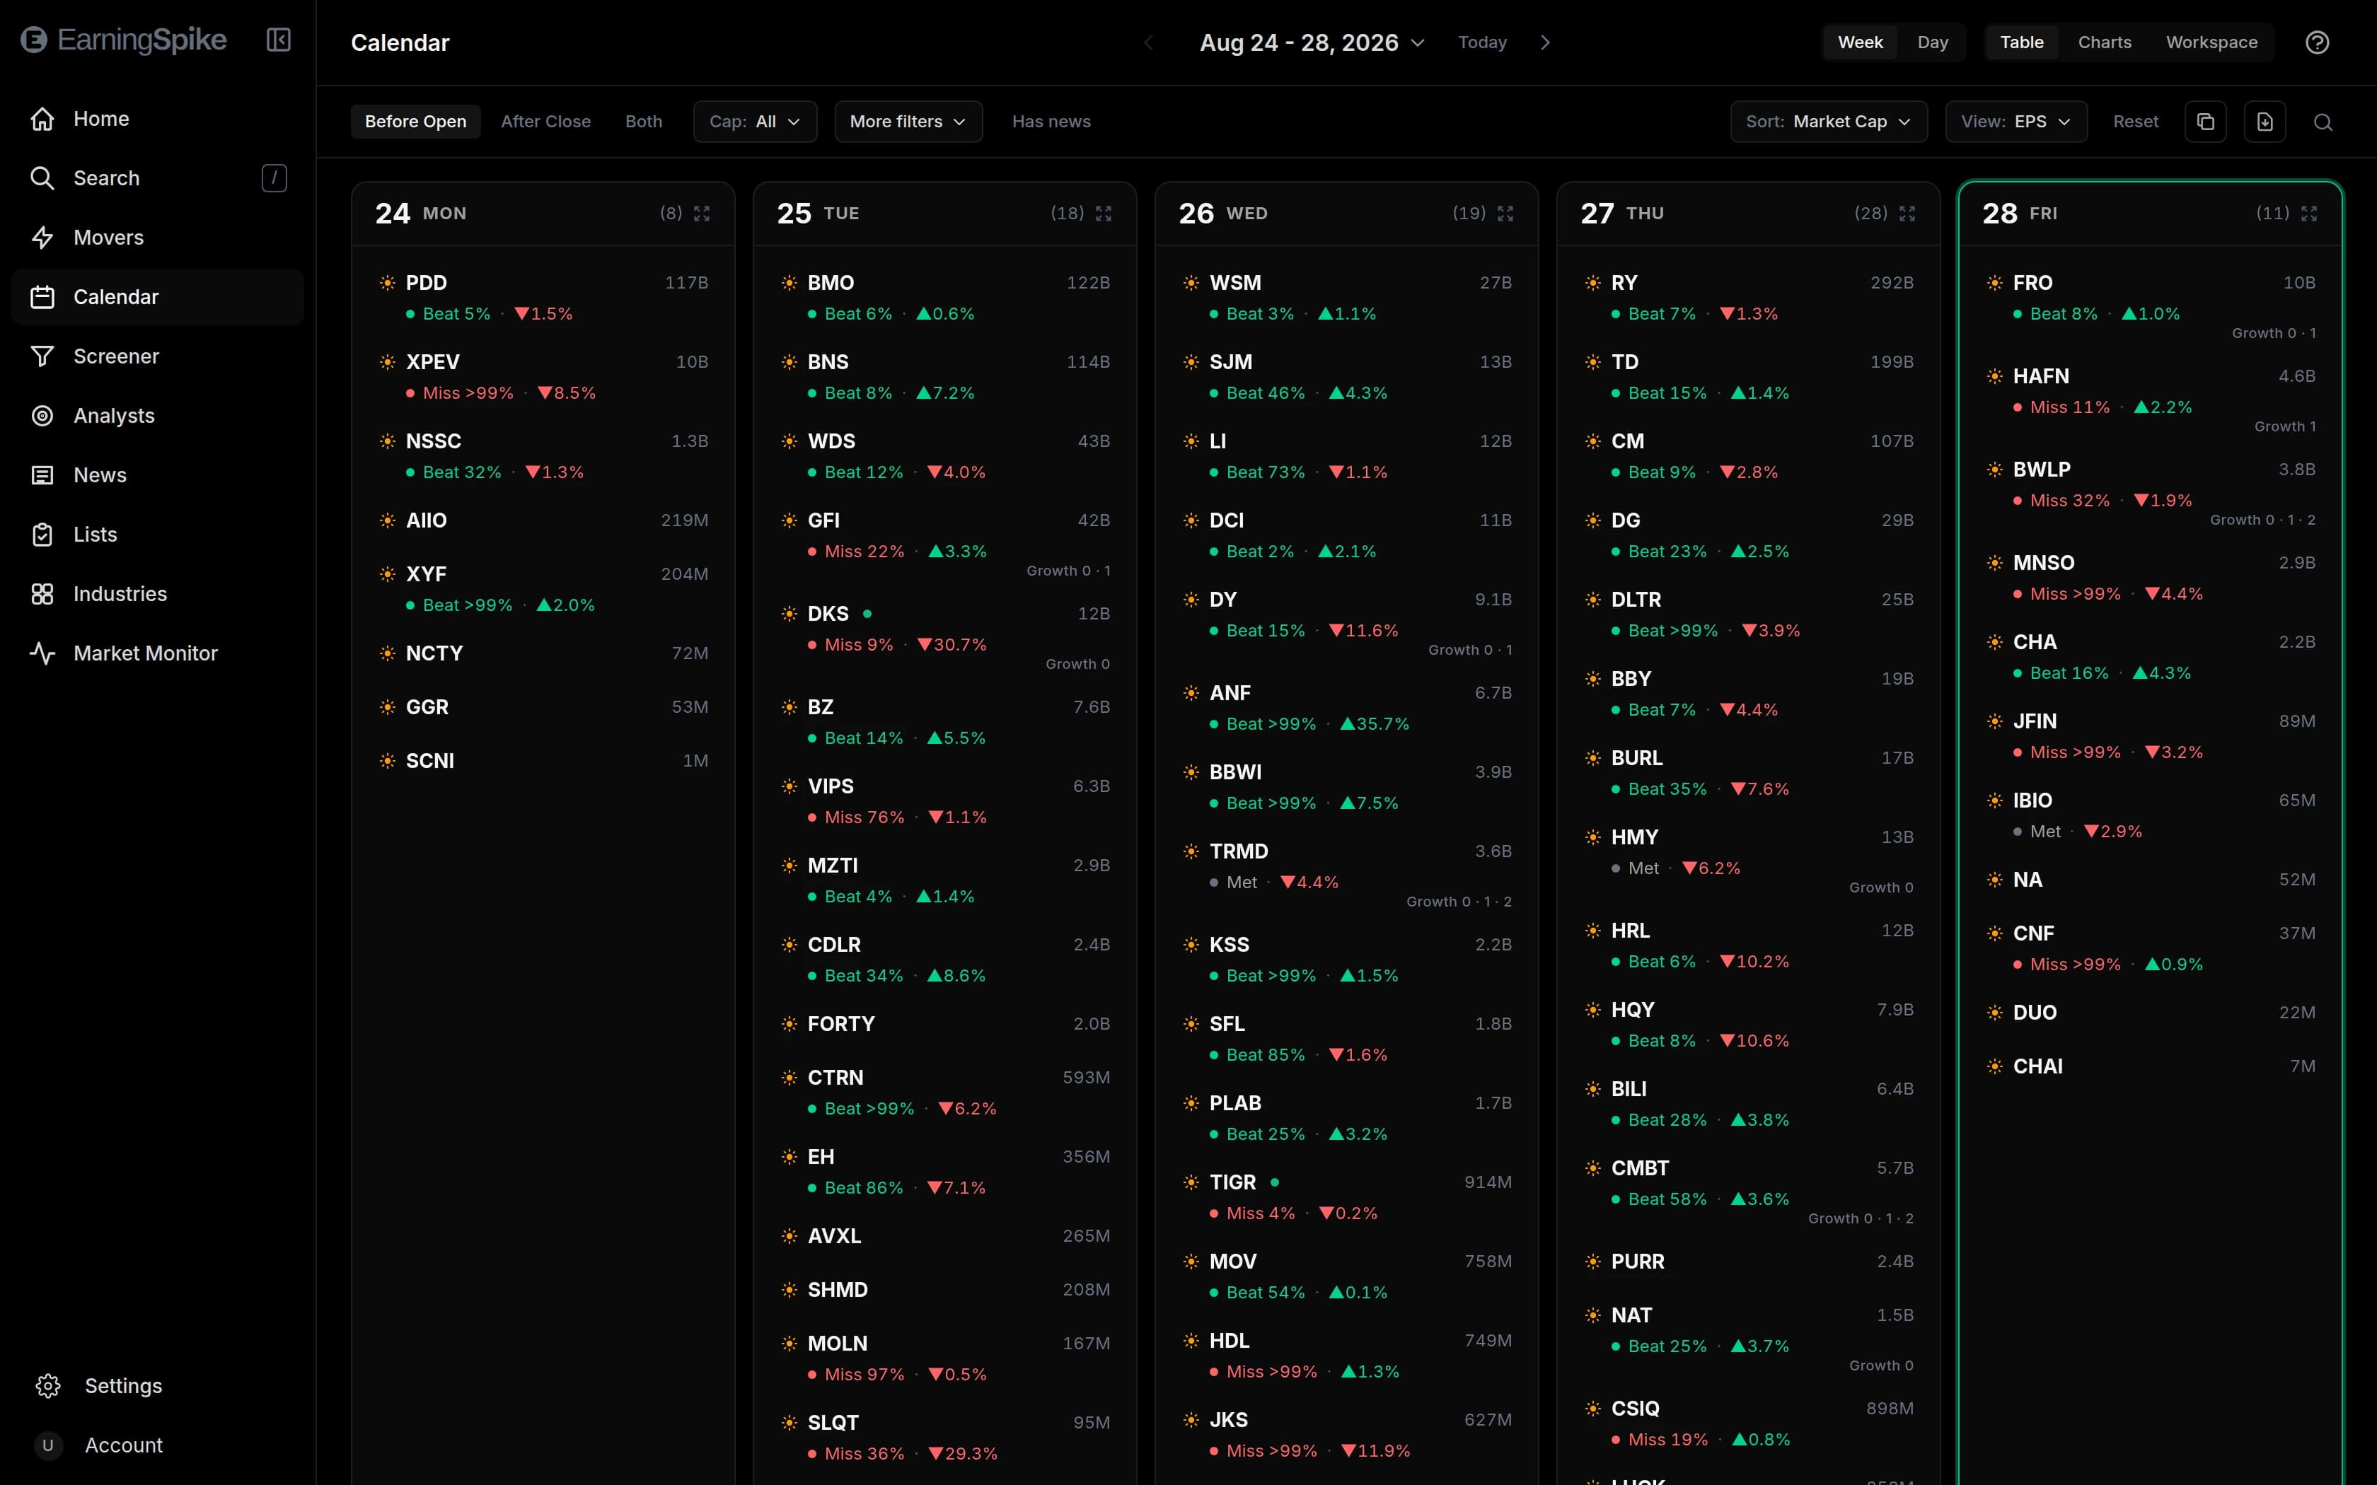This screenshot has width=2377, height=1485.
Task: Expand the Monday 24 column
Action: pyautogui.click(x=701, y=213)
